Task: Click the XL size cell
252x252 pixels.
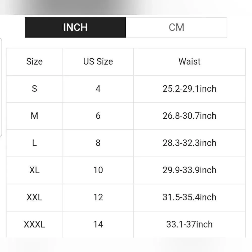Action: [x=35, y=170]
